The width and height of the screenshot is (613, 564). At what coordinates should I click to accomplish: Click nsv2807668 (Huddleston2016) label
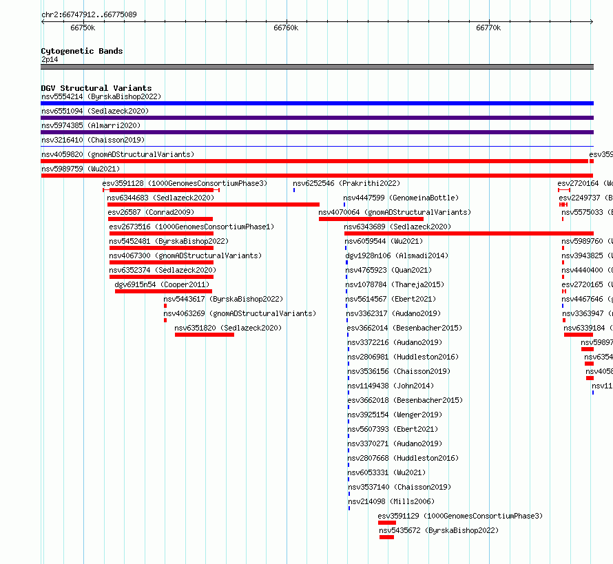(403, 458)
